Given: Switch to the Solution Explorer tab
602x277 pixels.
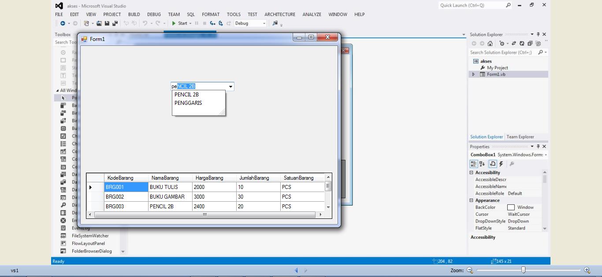Looking at the screenshot, I should [x=486, y=137].
